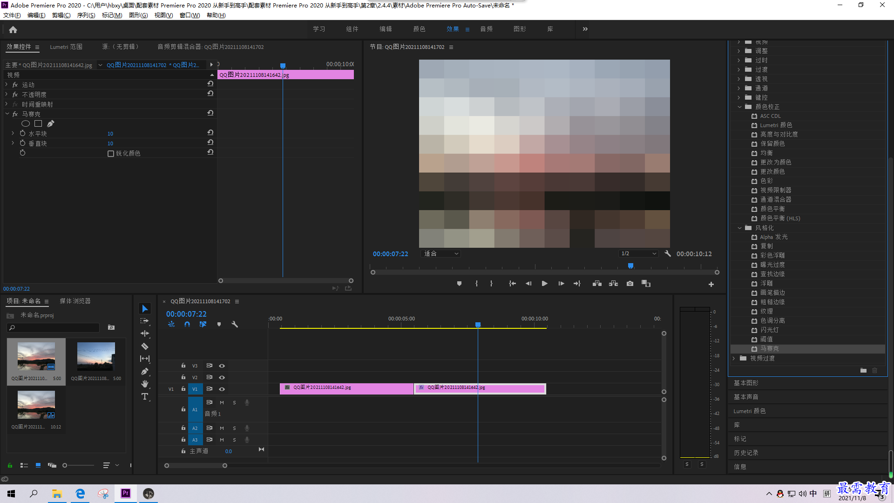Switch to the Lumetri Scopes tab
Screen dimensions: 894x503
pyautogui.click(x=66, y=47)
